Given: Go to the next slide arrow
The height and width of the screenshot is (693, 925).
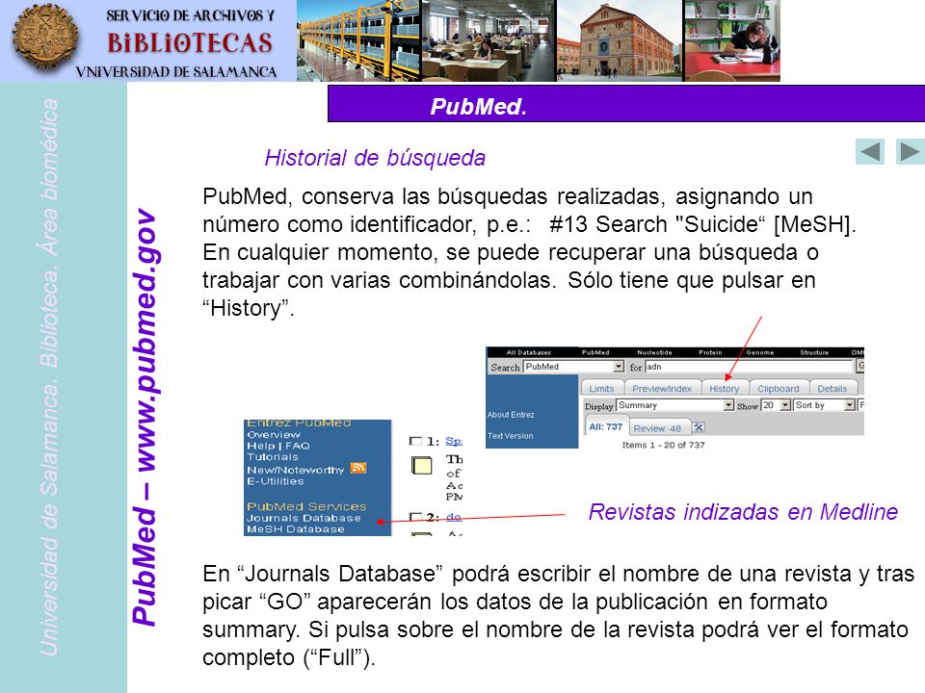Looking at the screenshot, I should point(910,151).
